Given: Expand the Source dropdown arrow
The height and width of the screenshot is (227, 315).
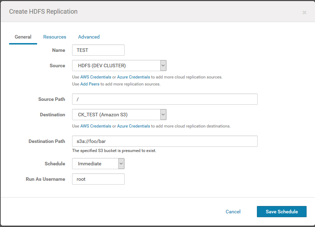Looking at the screenshot, I should 163,66.
